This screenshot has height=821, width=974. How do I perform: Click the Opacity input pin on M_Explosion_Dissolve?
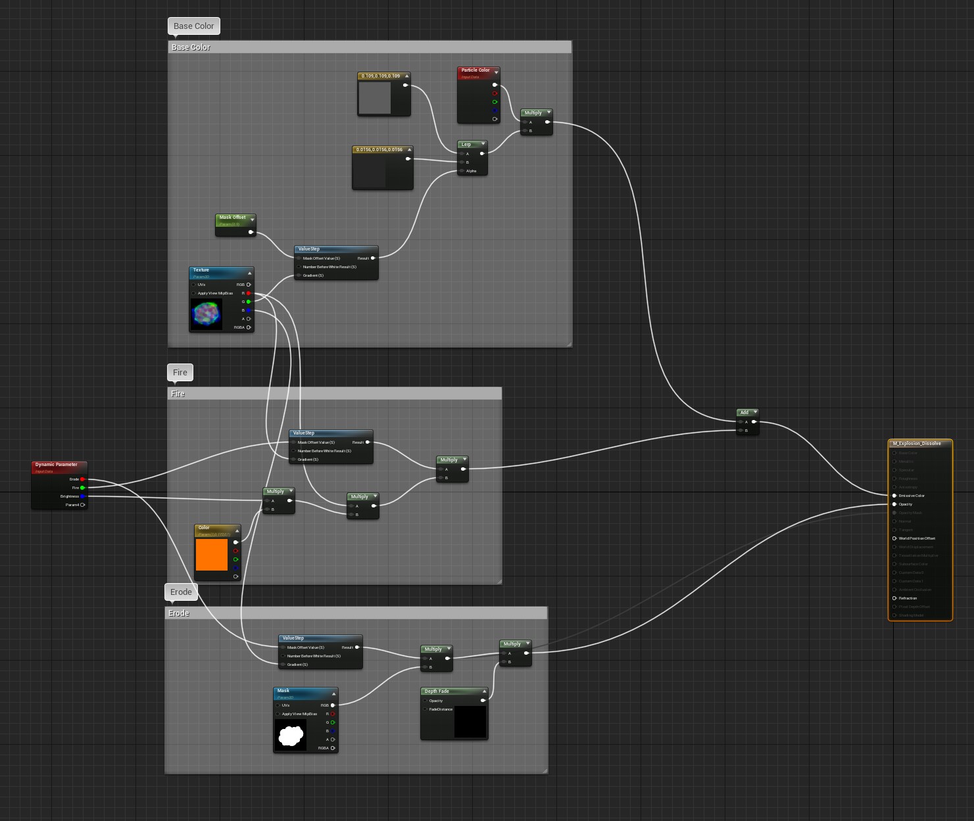(894, 504)
